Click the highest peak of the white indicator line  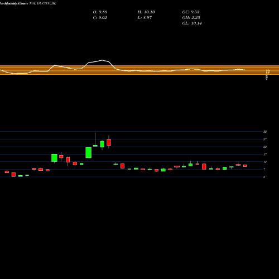pyautogui.click(x=102, y=60)
